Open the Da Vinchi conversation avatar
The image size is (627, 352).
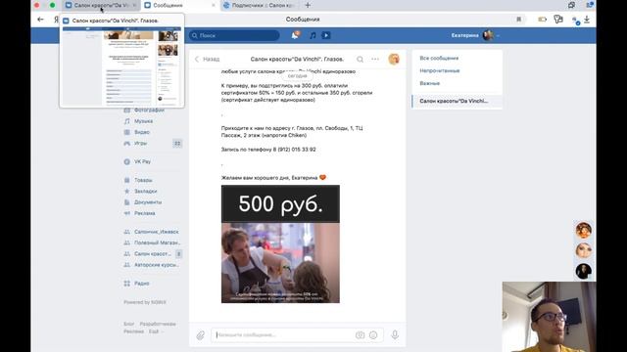click(394, 59)
